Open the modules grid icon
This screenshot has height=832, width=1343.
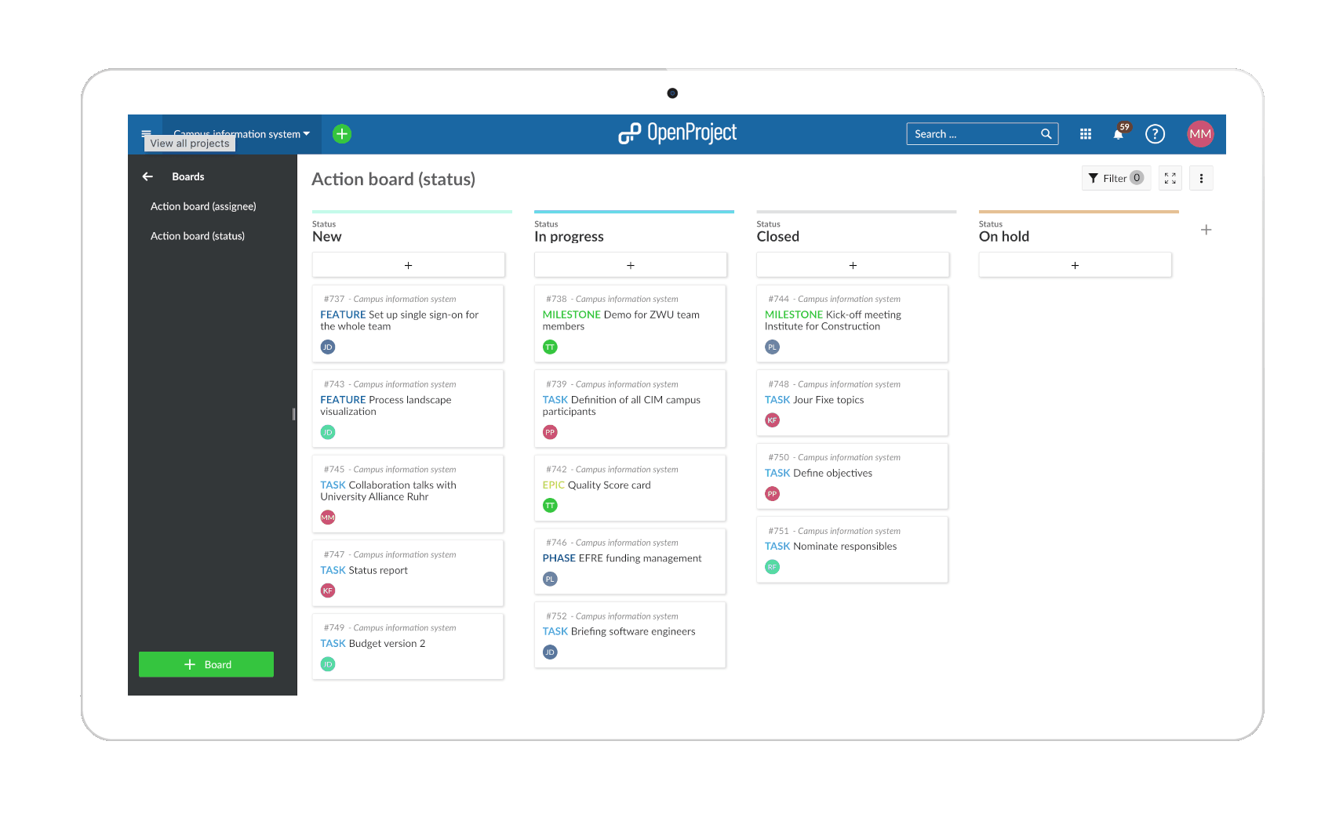[x=1086, y=134]
